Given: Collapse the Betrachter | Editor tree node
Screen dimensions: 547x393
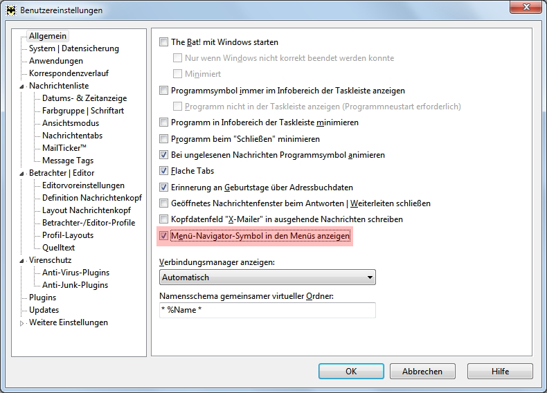Looking at the screenshot, I should (x=21, y=173).
